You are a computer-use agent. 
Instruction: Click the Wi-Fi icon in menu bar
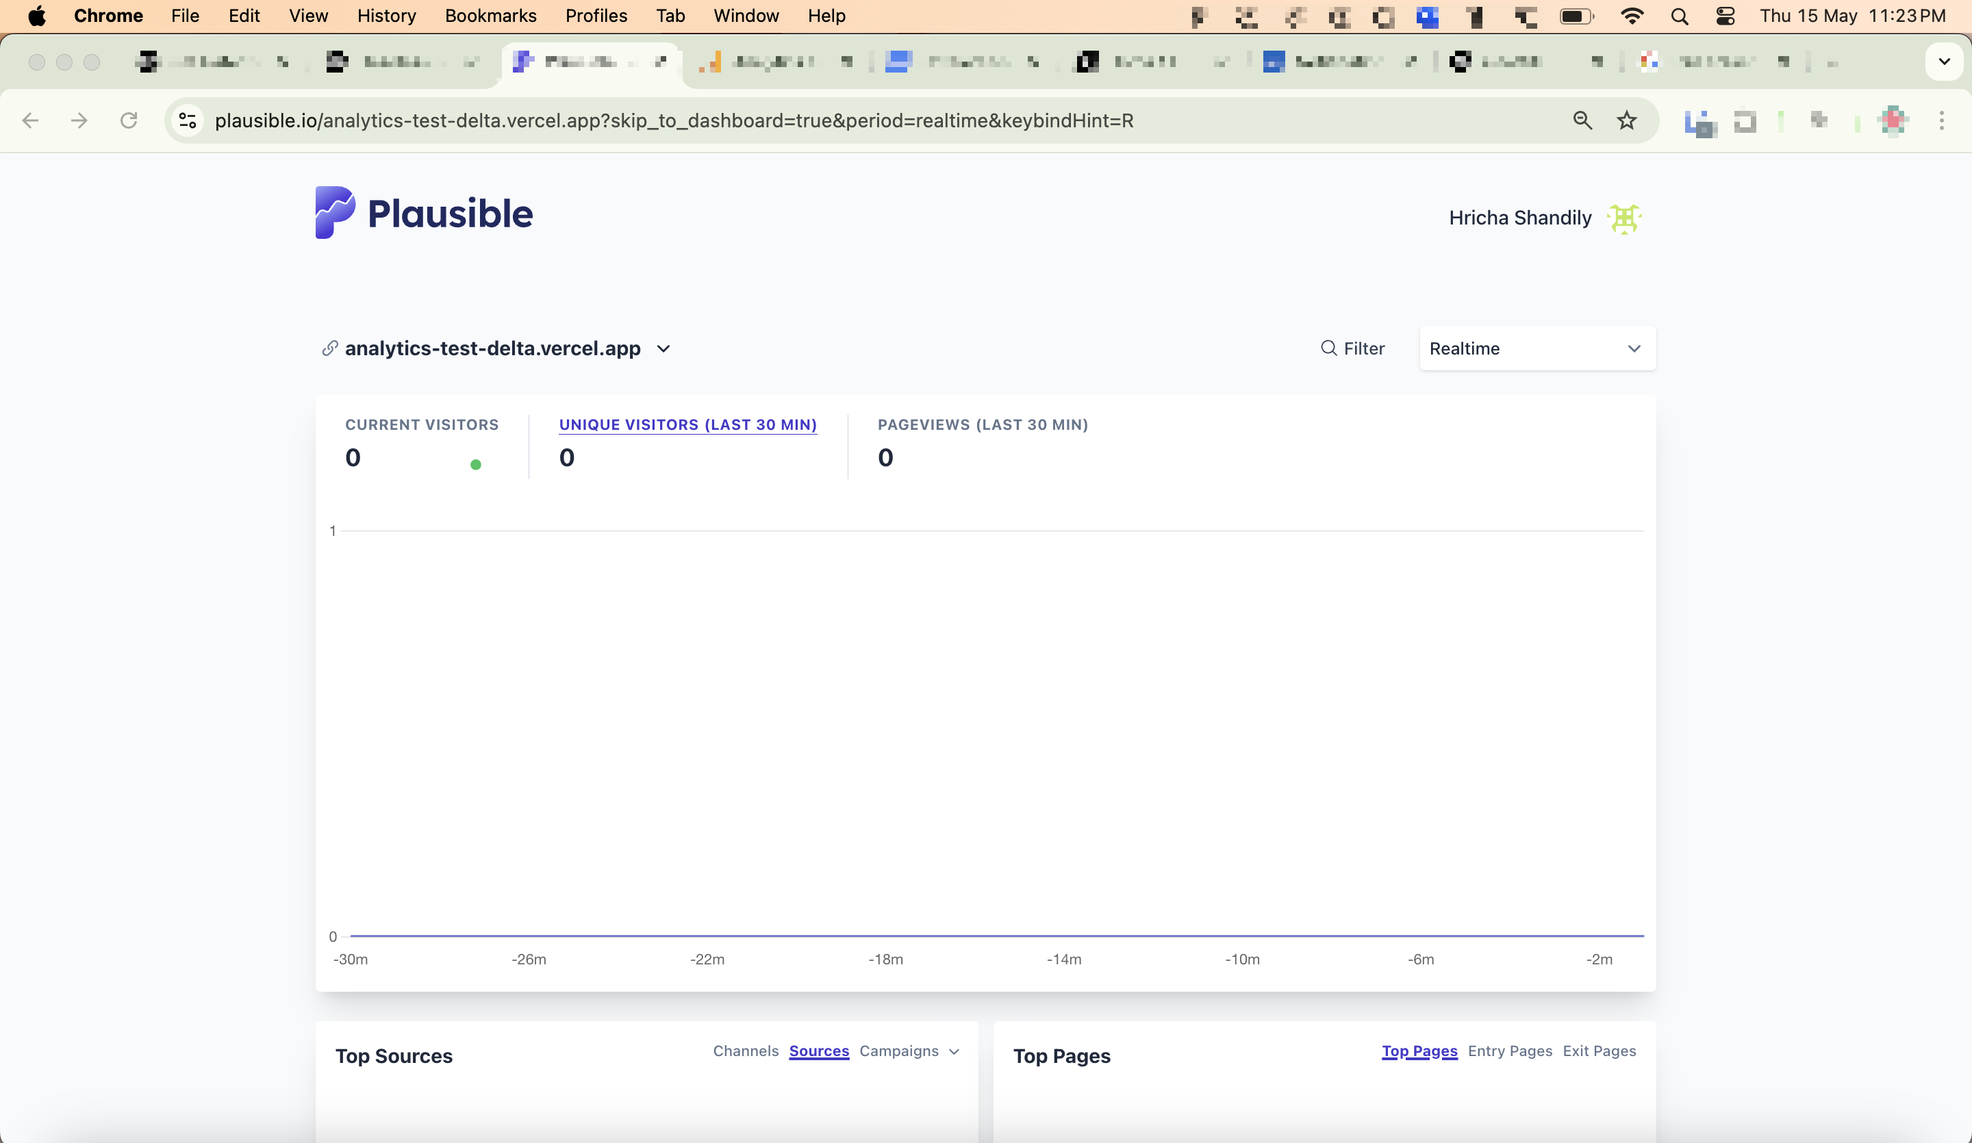1632,16
